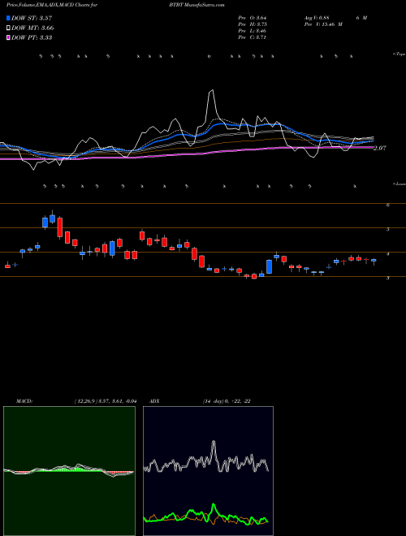The image size is (406, 536).
Task: Click the blue DOW ST legend swatch
Action: (9, 18)
